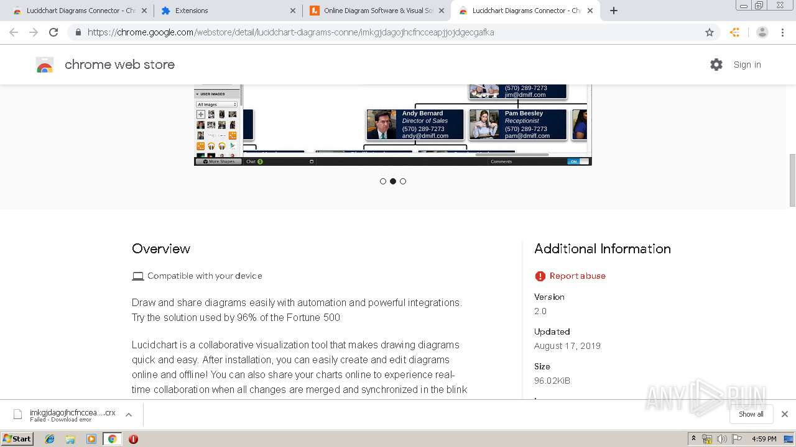Open the Lucidchart extension toolbar icon
The image size is (796, 447).
tap(735, 32)
